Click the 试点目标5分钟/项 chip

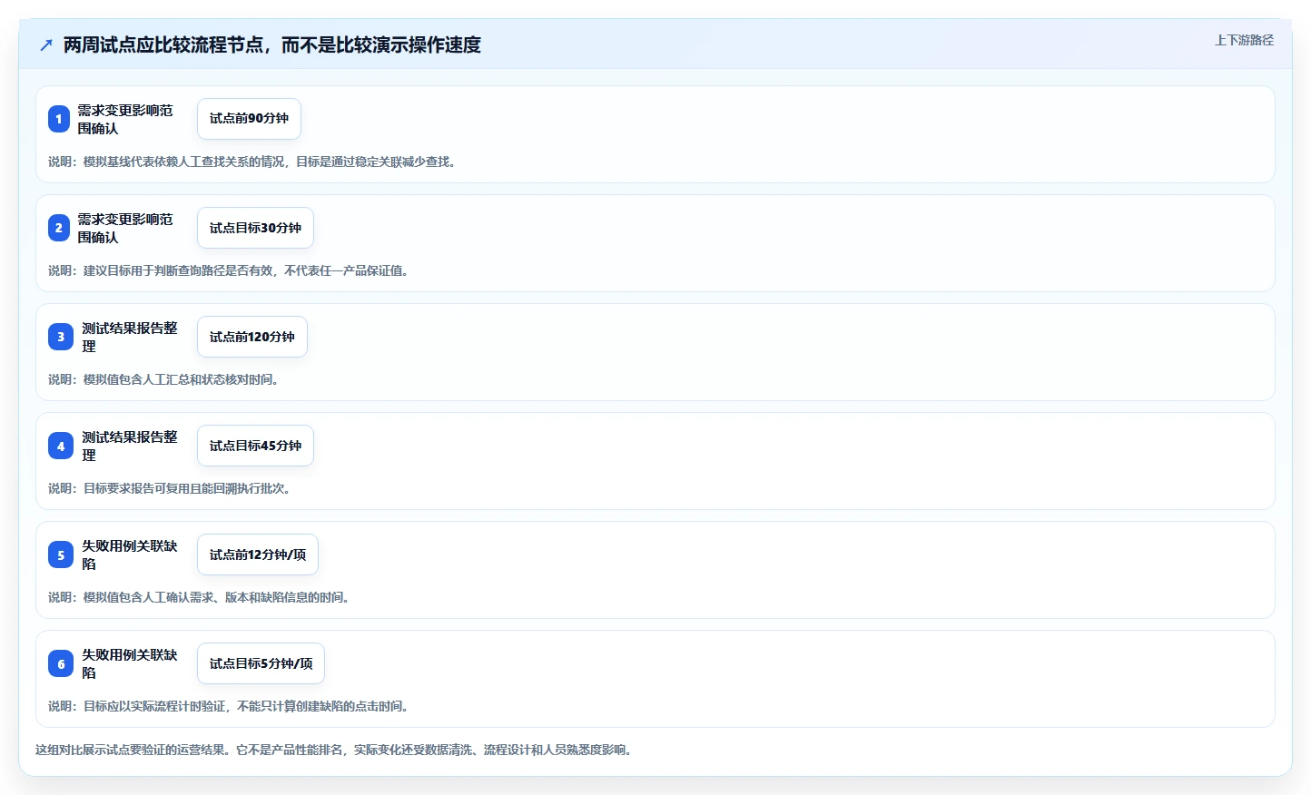click(x=261, y=663)
